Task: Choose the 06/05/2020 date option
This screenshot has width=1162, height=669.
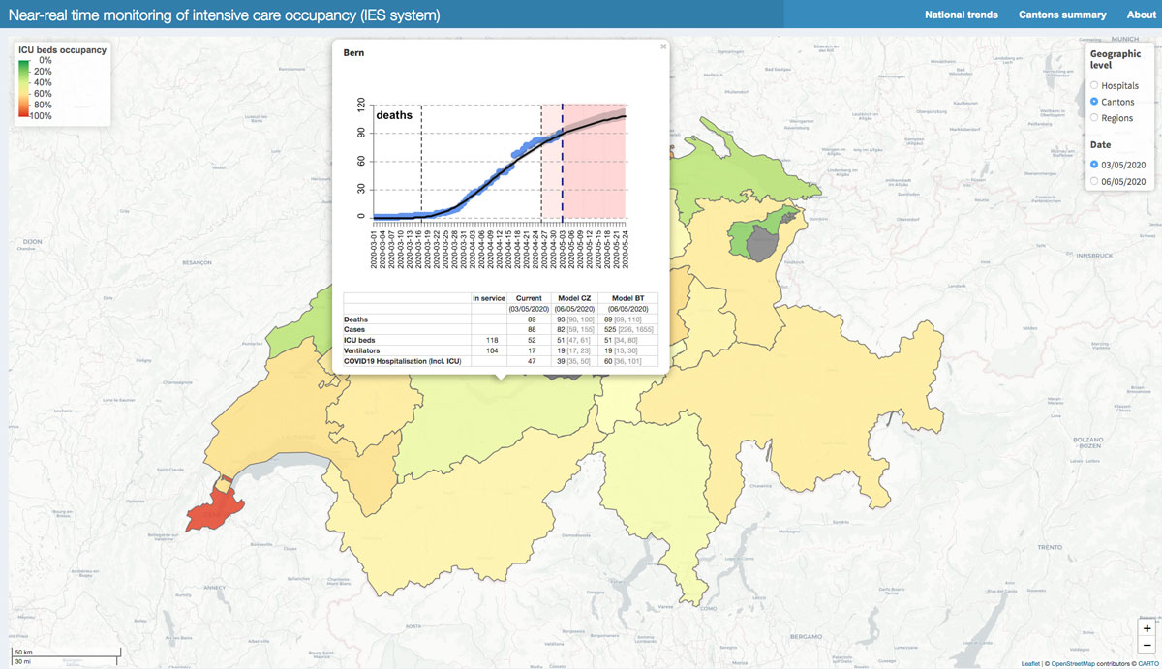Action: pos(1095,181)
